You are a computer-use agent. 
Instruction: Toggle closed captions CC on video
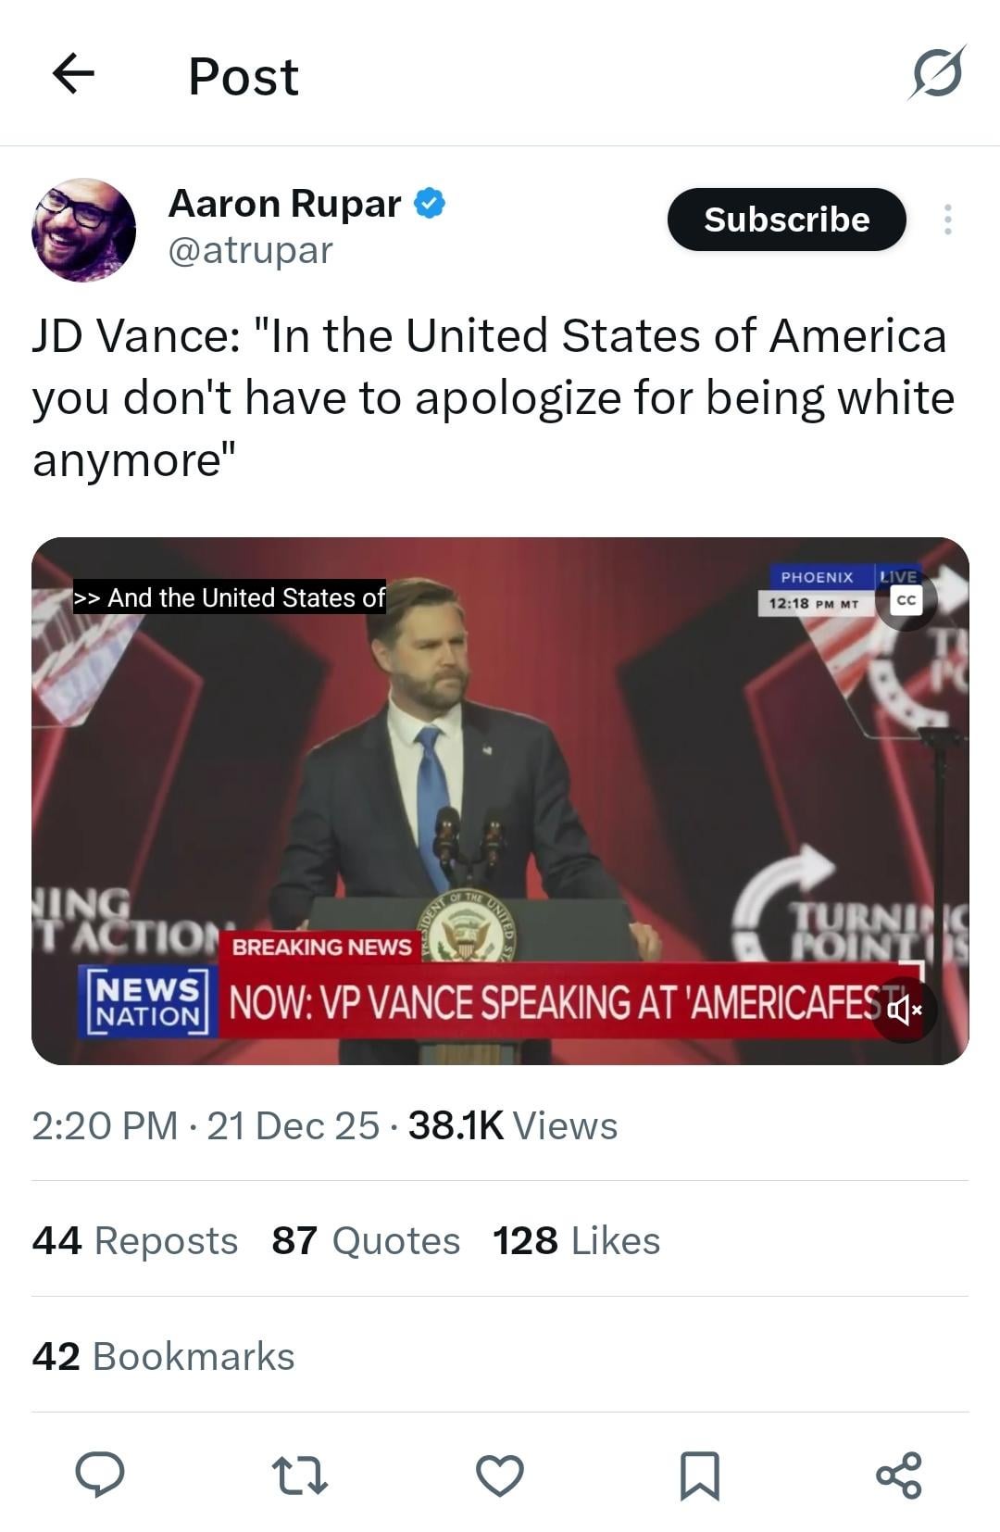(906, 600)
